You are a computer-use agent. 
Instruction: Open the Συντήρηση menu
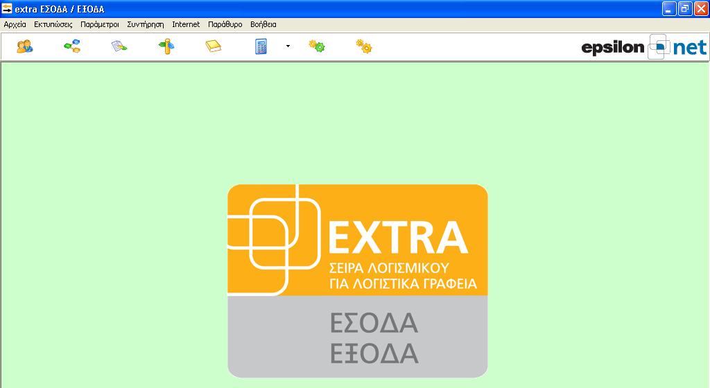point(146,24)
